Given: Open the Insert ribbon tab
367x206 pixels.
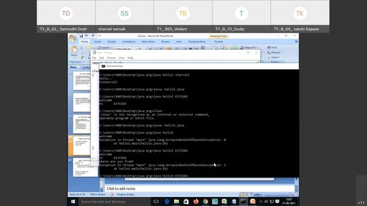Looking at the screenshot, I should click(x=97, y=42).
